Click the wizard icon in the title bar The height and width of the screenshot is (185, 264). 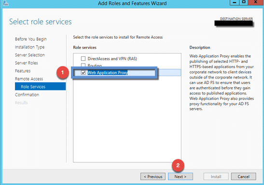click(x=6, y=3)
